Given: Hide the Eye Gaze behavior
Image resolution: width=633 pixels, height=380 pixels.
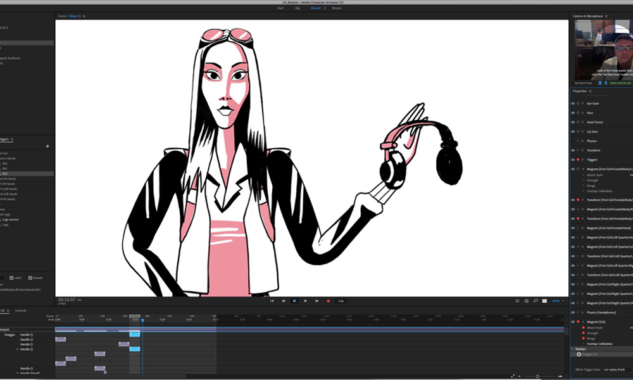Looking at the screenshot, I should [573, 103].
